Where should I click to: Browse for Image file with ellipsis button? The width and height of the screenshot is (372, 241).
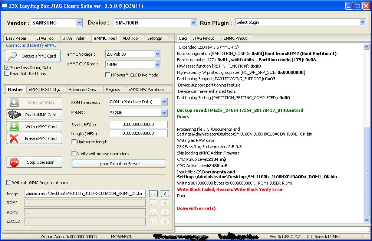click(x=153, y=194)
